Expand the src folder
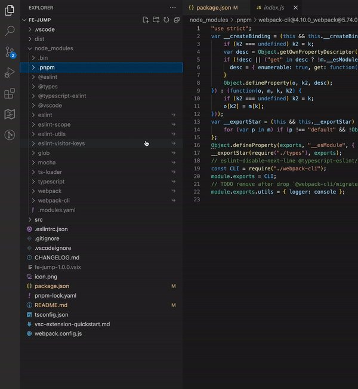This screenshot has width=358, height=389. point(101,219)
